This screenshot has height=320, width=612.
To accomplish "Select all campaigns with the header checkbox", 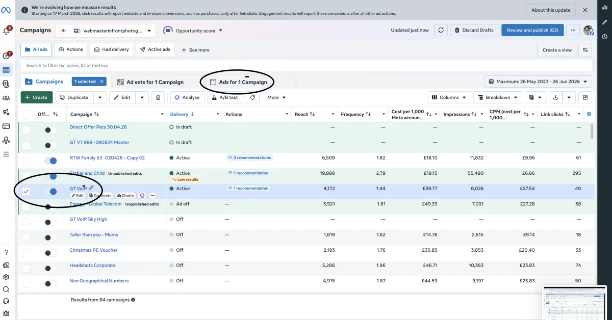I will (26, 114).
